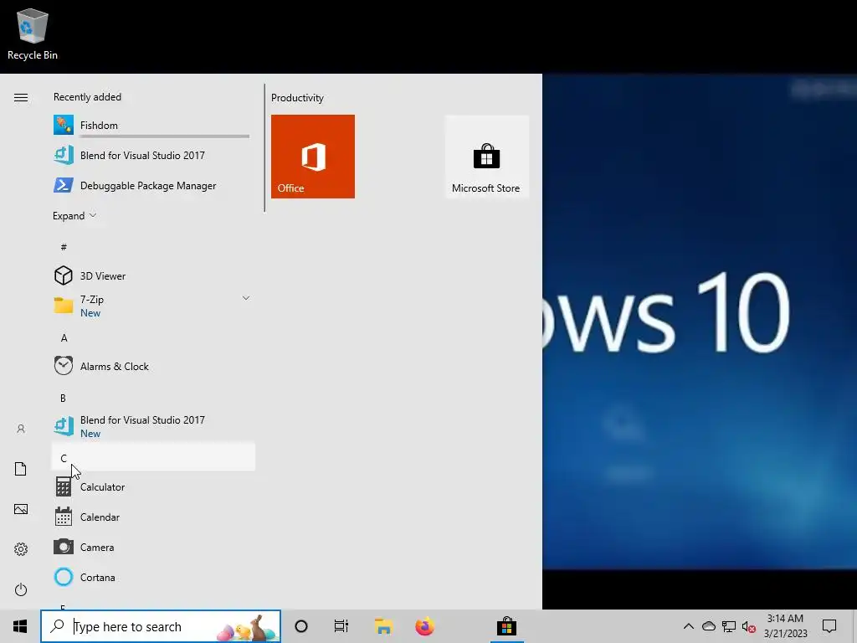Launch Blend for Visual Studio 2017 under letter B
This screenshot has height=643, width=857.
(153, 426)
